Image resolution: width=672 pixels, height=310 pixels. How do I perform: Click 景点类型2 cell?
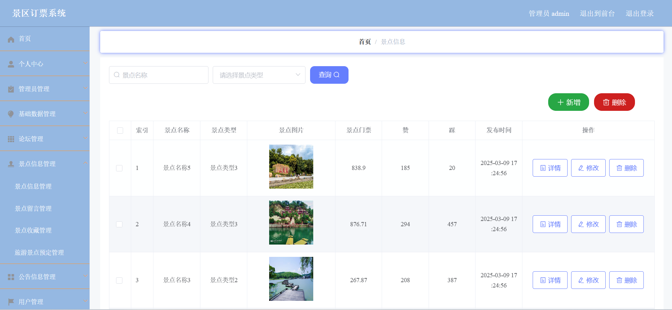(x=224, y=280)
